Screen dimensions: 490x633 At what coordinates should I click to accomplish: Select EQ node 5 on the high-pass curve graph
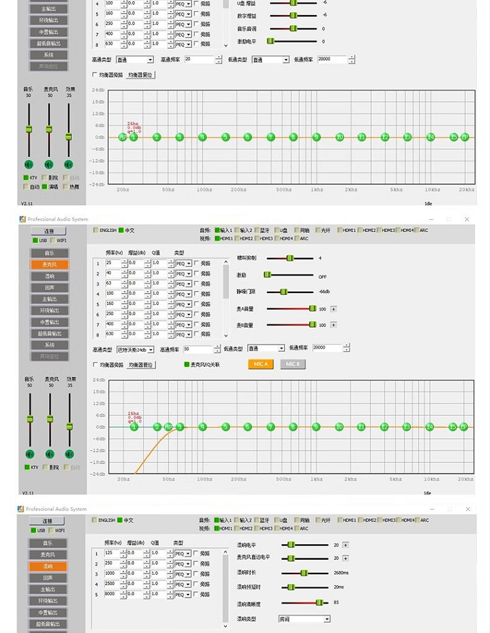[225, 427]
